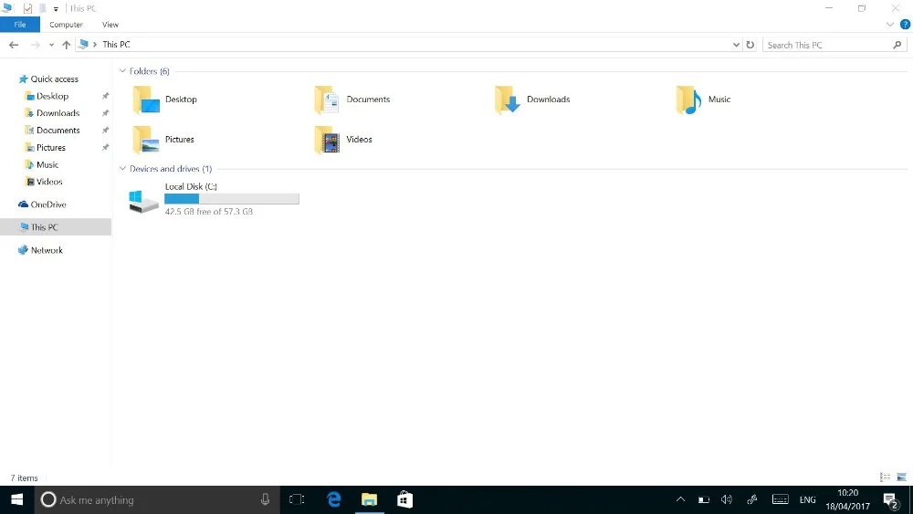The image size is (913, 514).
Task: Open the Customize Quick Access Toolbar dropdown
Action: pyautogui.click(x=56, y=9)
